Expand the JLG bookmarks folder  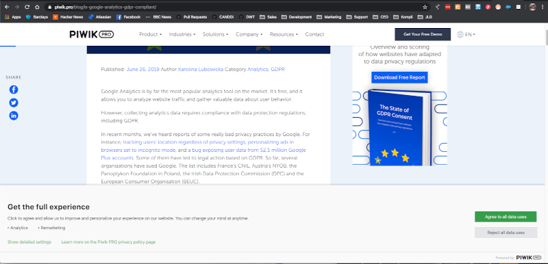[x=425, y=16]
